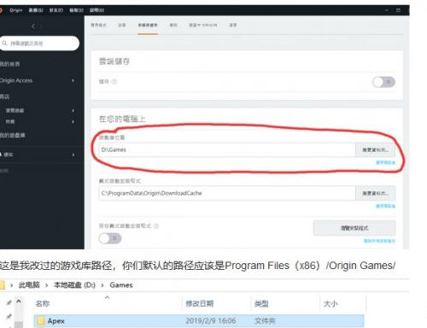Click the C:\ProgramData\Origin\DownloadCache path field

pos(227,193)
